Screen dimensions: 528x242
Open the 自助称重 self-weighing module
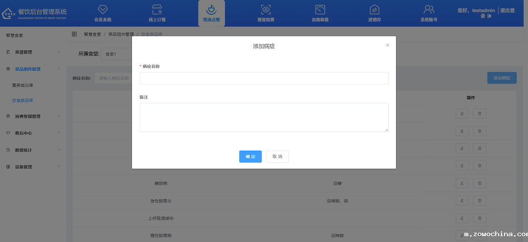coord(320,13)
